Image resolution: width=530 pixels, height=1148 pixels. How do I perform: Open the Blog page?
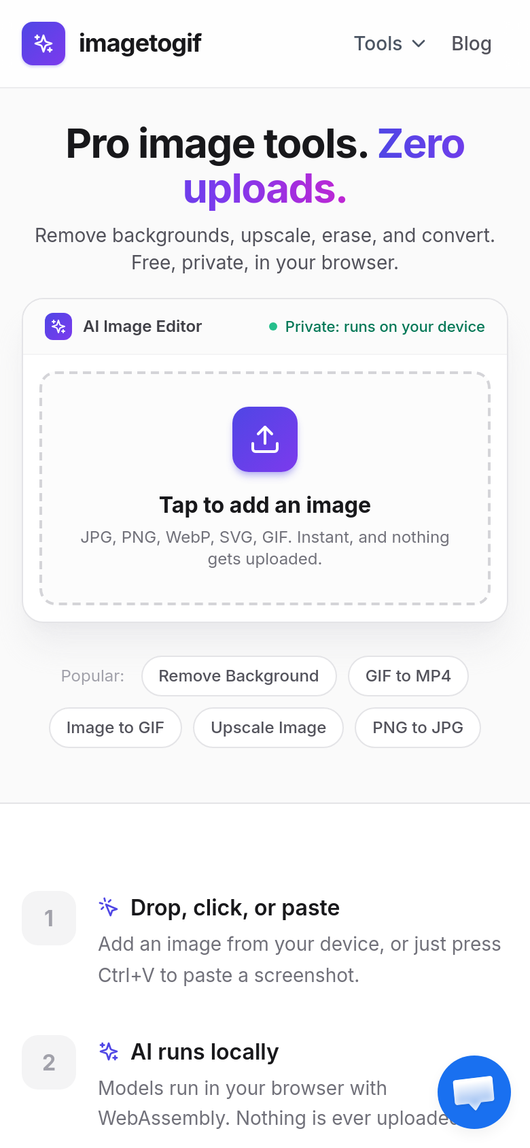(x=472, y=44)
